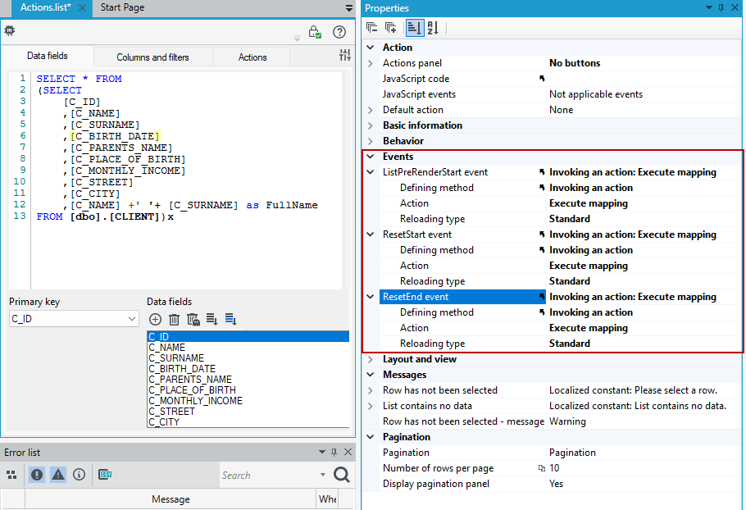Screen dimensions: 746x510
Task: Toggle error messages filter in the Error list
Action: coord(37,474)
